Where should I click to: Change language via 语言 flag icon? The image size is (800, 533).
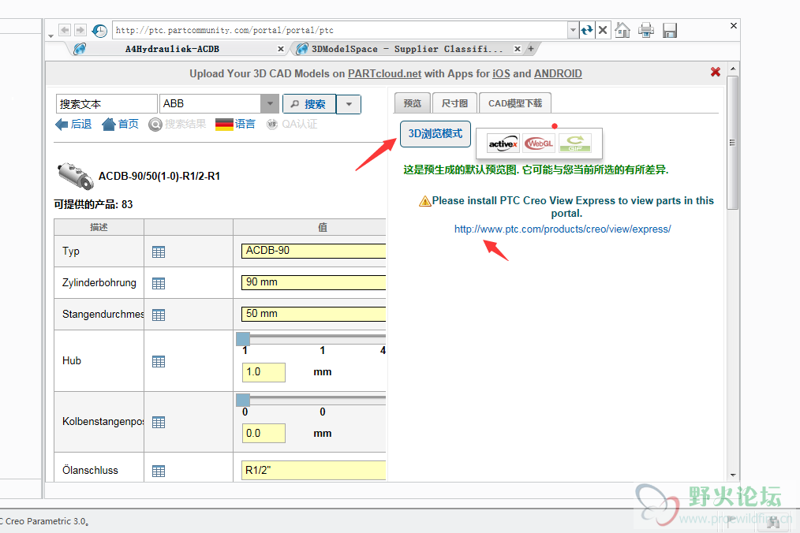tap(224, 124)
